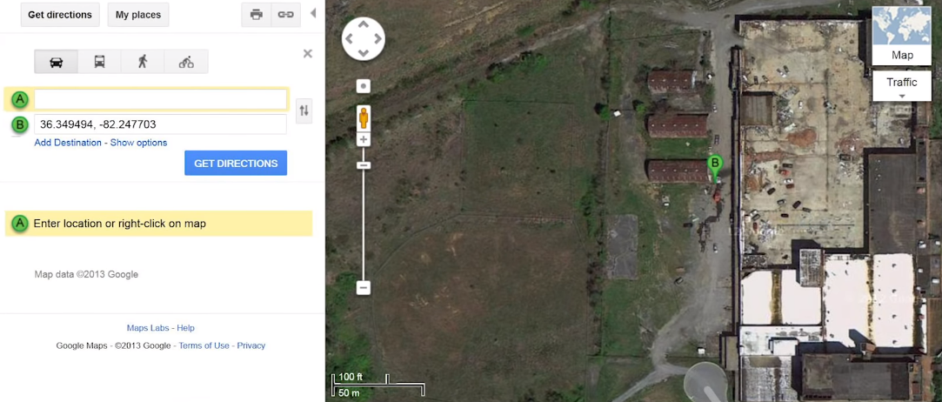This screenshot has height=402, width=942.
Task: Click the print icon
Action: pyautogui.click(x=257, y=15)
